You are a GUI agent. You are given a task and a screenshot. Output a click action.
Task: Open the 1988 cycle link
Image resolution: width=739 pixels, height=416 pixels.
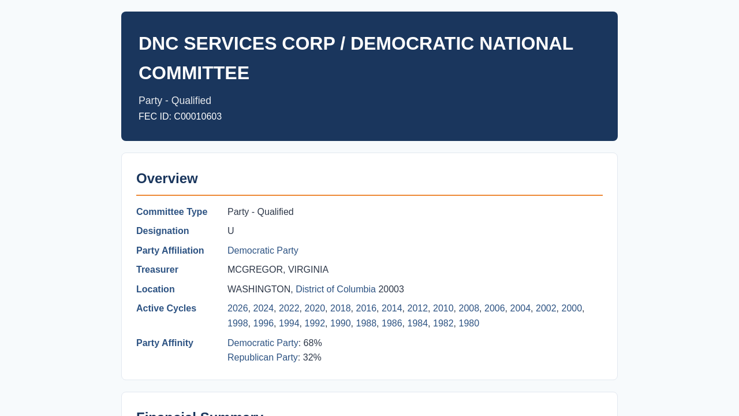(366, 324)
